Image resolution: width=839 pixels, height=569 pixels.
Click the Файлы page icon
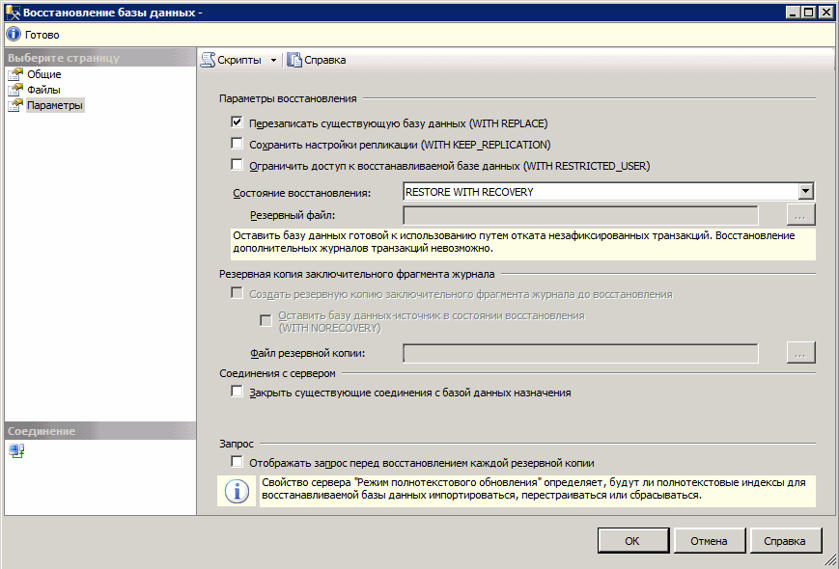pyautogui.click(x=15, y=91)
